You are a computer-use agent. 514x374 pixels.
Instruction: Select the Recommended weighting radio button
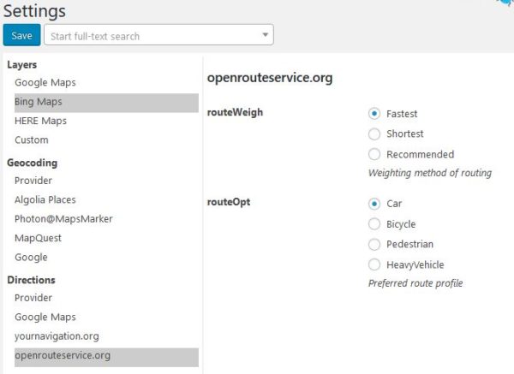click(x=374, y=154)
